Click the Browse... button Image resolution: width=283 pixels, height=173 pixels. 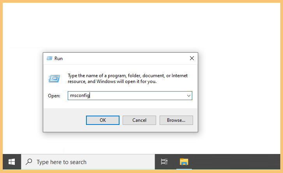coord(176,120)
